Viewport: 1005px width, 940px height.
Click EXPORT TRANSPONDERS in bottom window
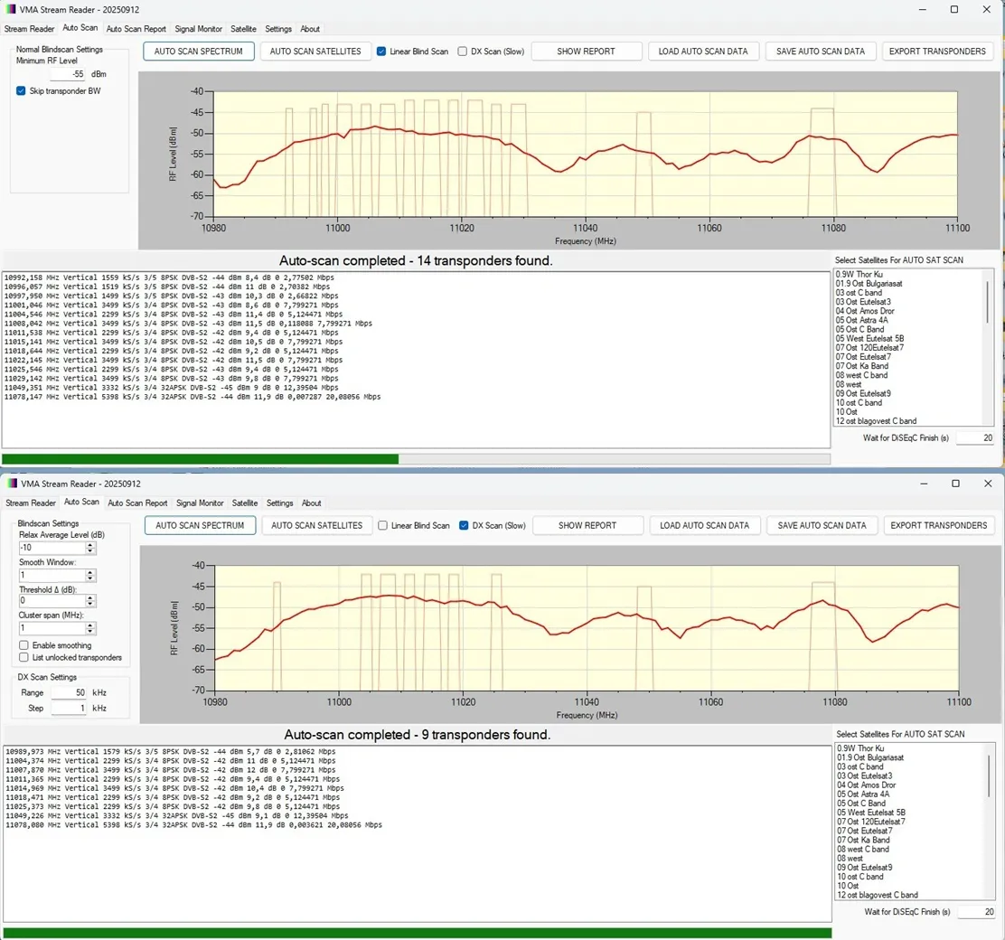coord(939,525)
